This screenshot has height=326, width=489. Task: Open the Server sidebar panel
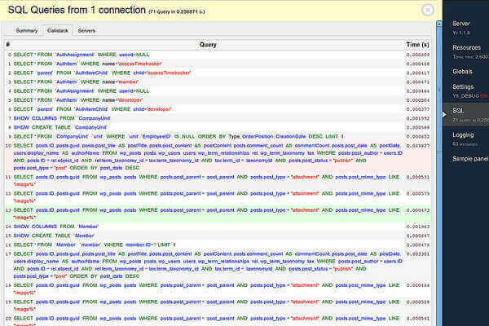point(461,24)
